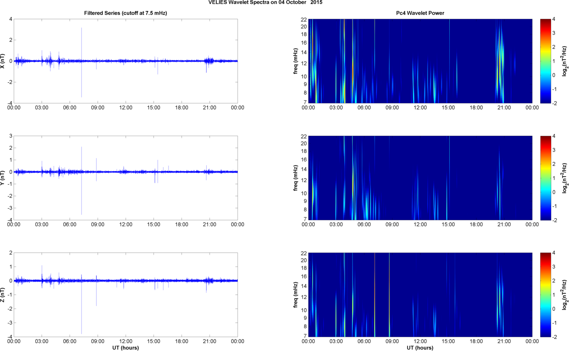
Task: Click the 09:00 tick under the bottom spectrogram
Action: point(392,341)
